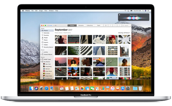Open the At Home album
The height and width of the screenshot is (106, 172).
pos(47,74)
